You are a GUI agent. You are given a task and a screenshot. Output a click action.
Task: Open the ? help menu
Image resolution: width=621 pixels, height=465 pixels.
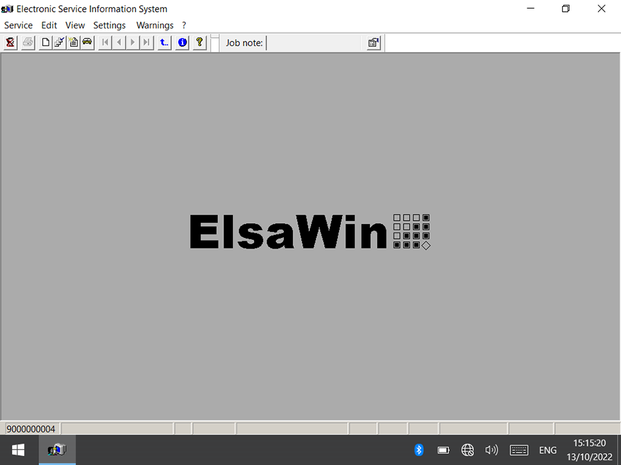184,25
